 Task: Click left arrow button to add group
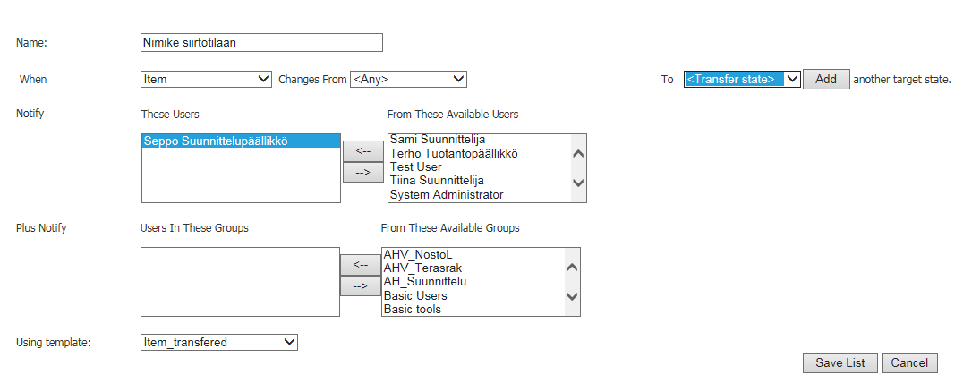[360, 264]
